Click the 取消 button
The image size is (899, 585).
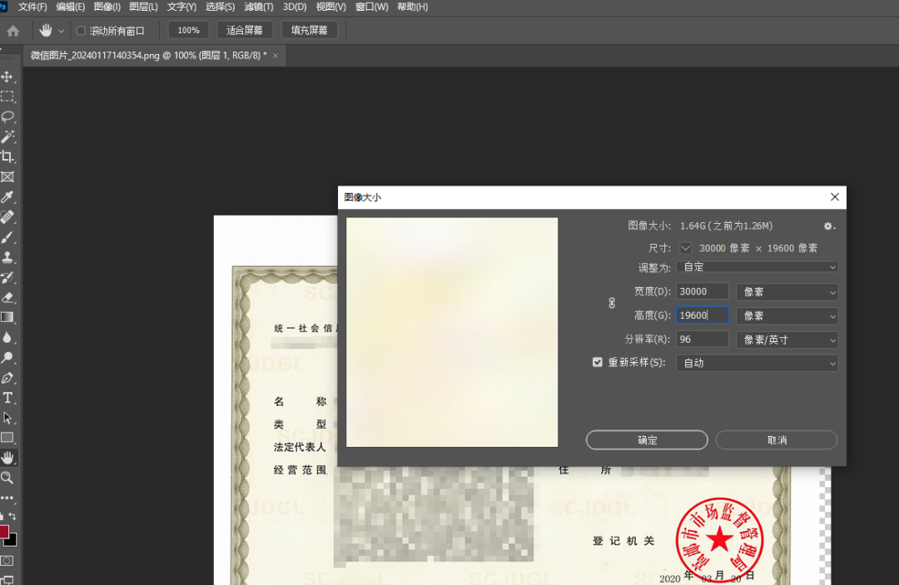[777, 440]
